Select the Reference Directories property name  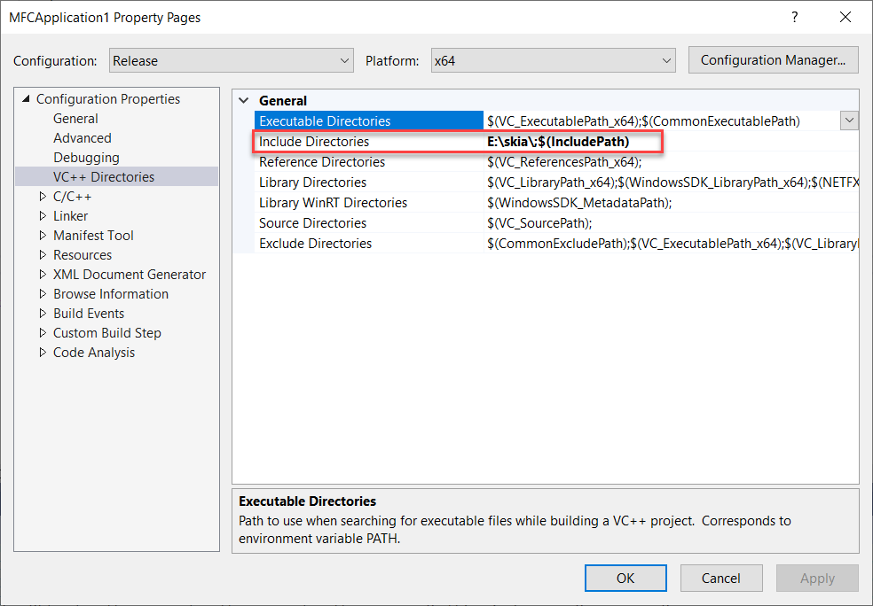[x=322, y=162]
